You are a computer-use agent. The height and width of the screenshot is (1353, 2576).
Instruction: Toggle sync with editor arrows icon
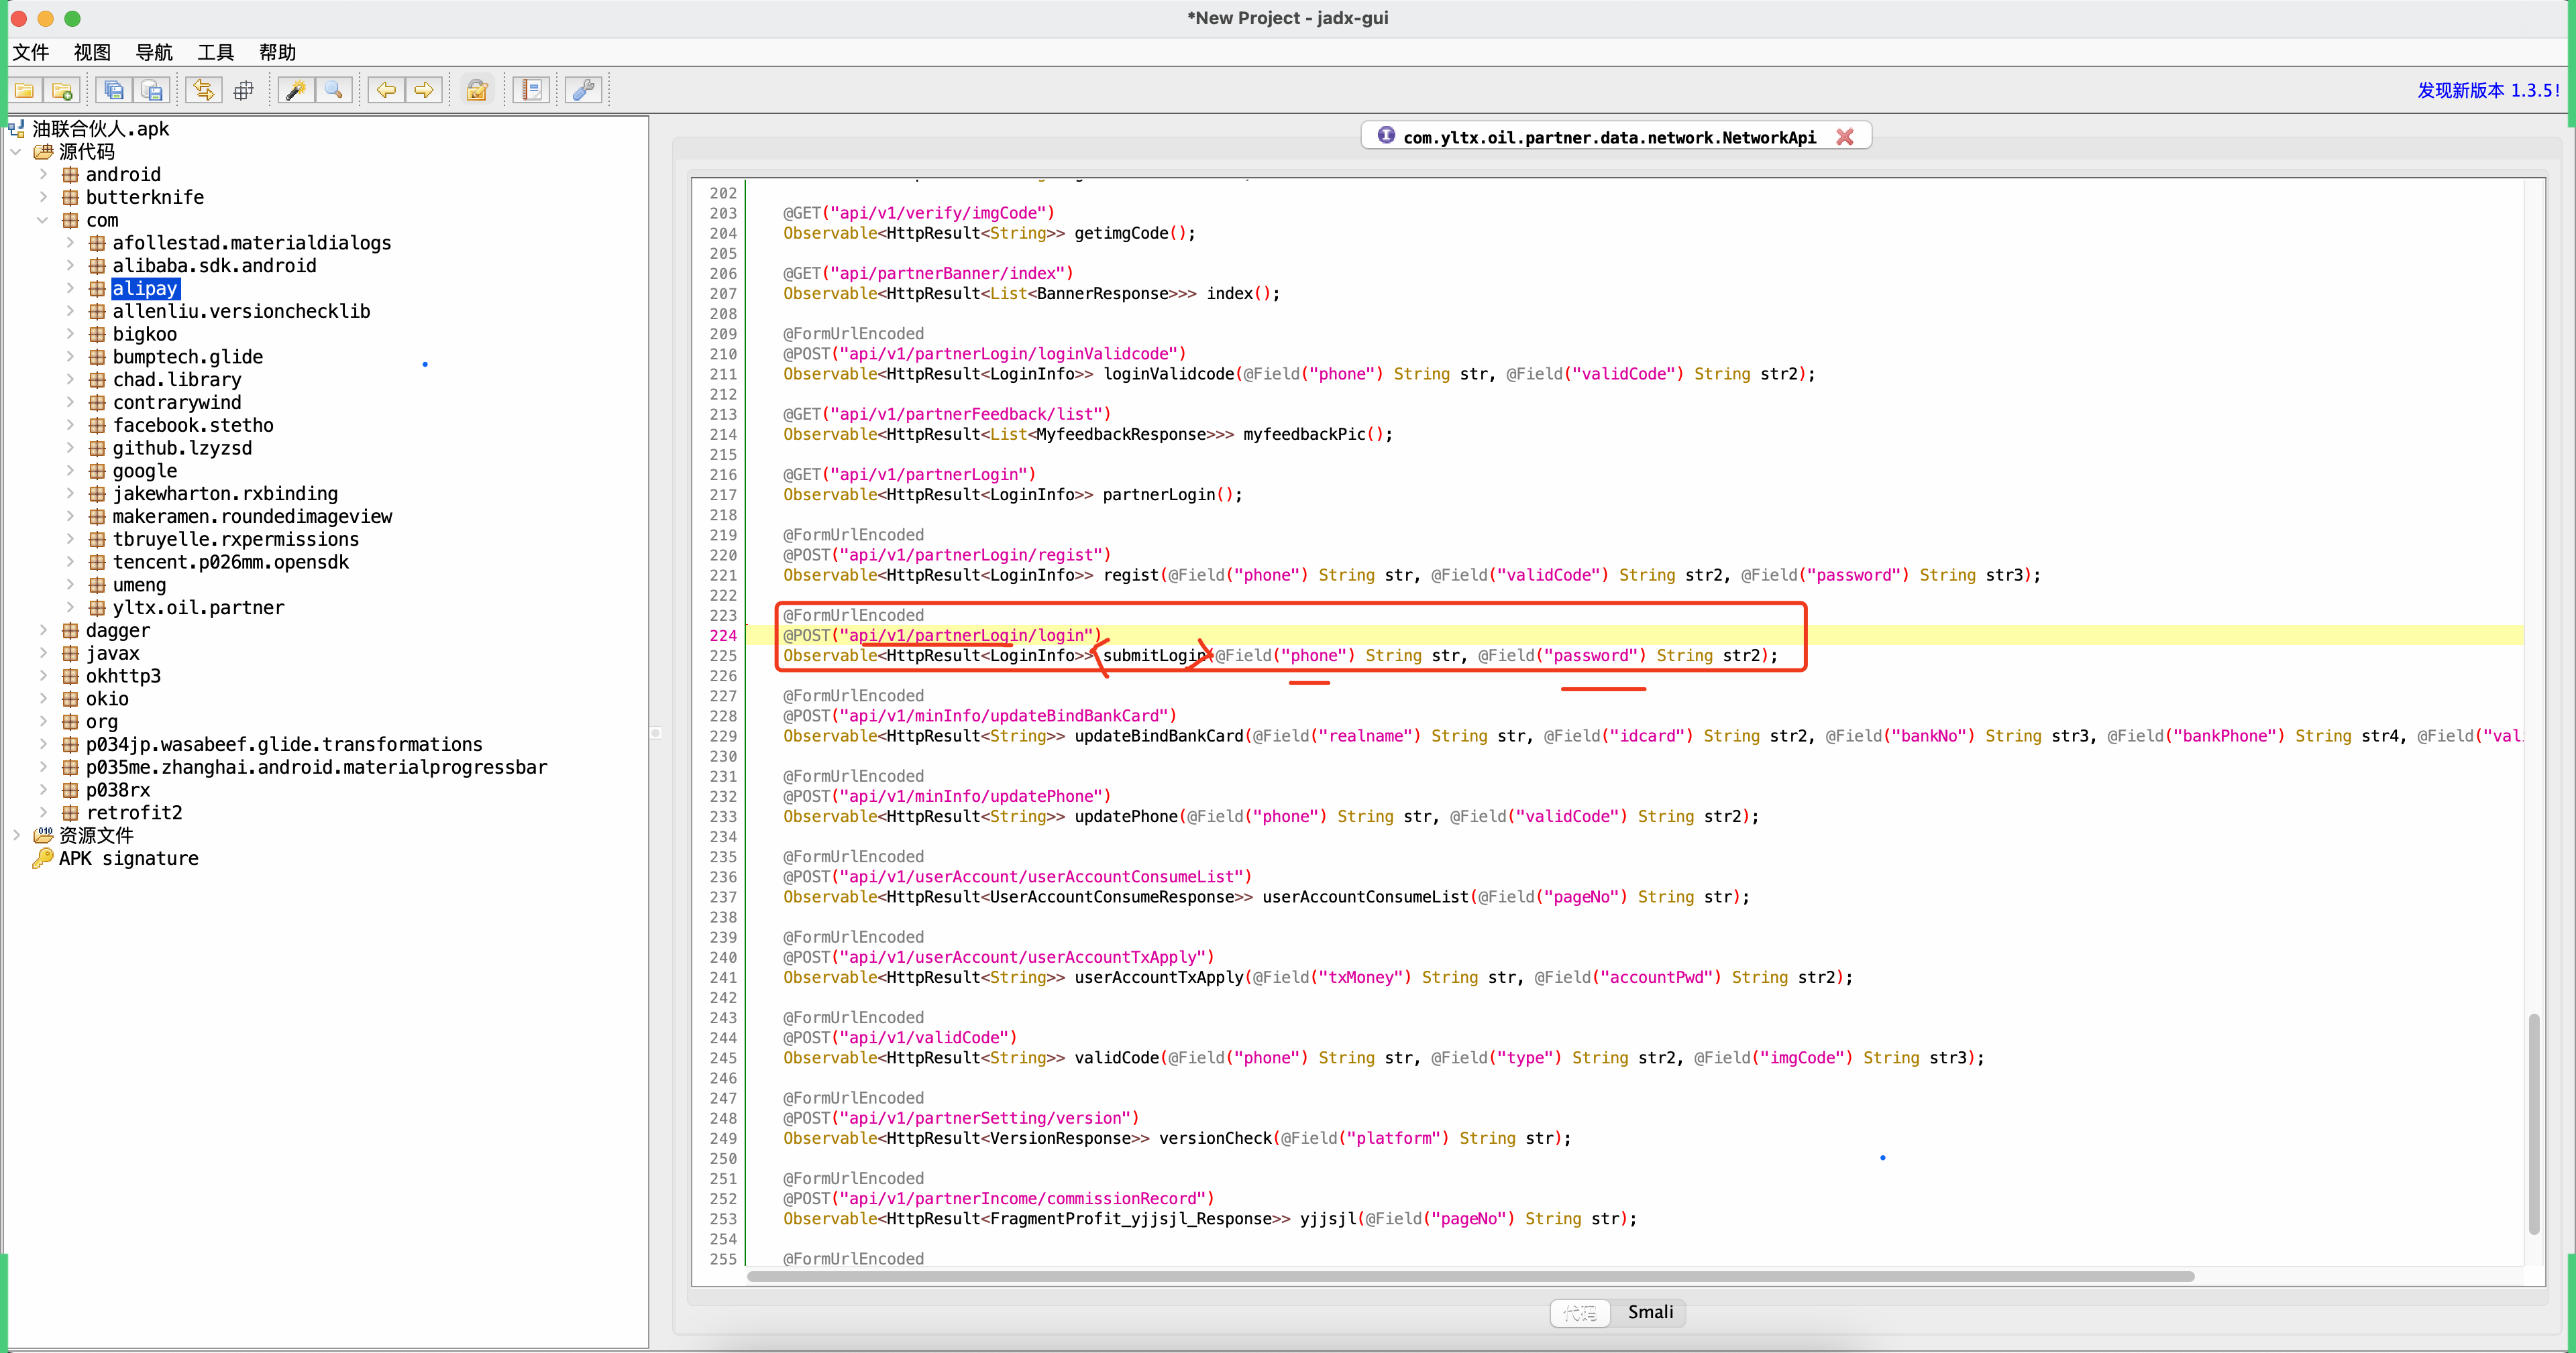coord(204,91)
